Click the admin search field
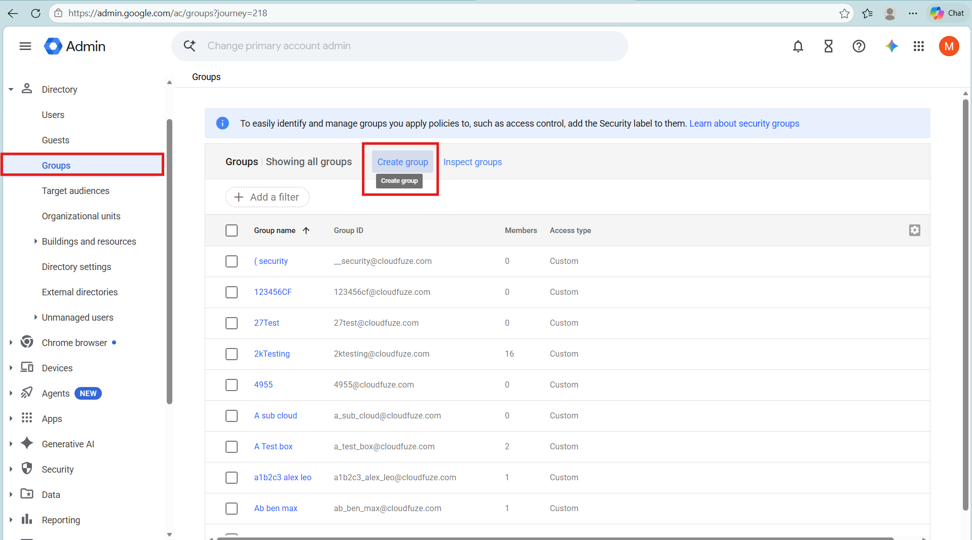This screenshot has height=540, width=972. (399, 46)
